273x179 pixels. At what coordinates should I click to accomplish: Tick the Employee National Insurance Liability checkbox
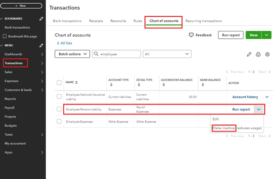(59, 97)
